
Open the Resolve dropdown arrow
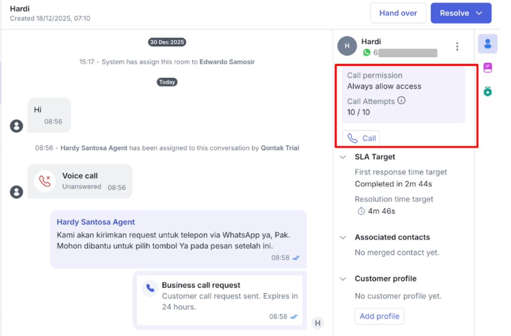tap(479, 13)
